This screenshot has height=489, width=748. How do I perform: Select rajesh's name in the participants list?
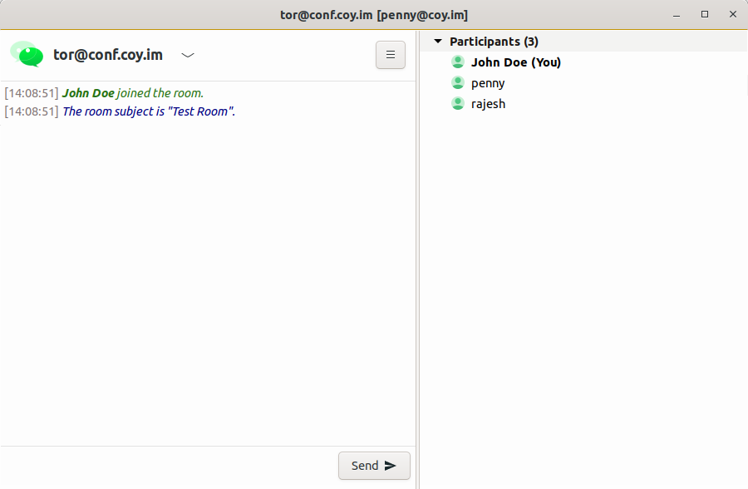coord(488,104)
